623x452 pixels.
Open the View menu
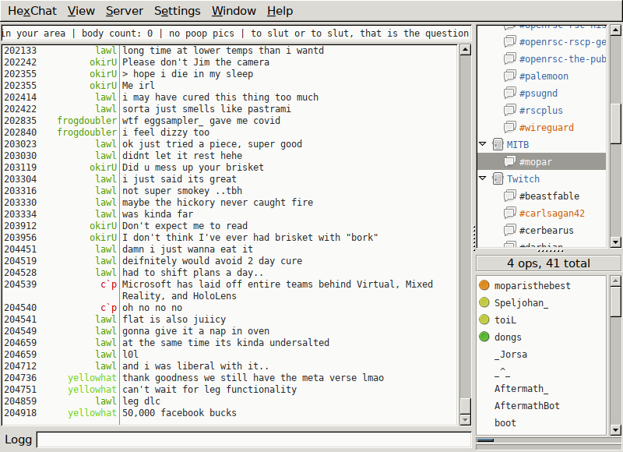pyautogui.click(x=81, y=11)
